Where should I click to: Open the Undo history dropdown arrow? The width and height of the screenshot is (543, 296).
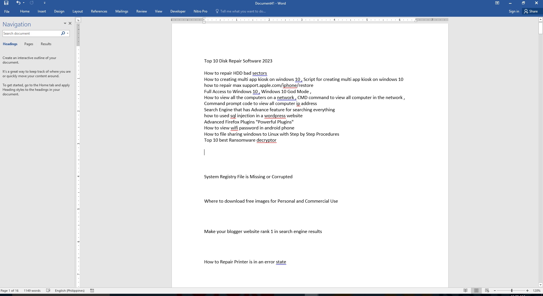(x=24, y=3)
